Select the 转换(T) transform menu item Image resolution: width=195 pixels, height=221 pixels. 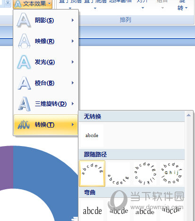46,125
